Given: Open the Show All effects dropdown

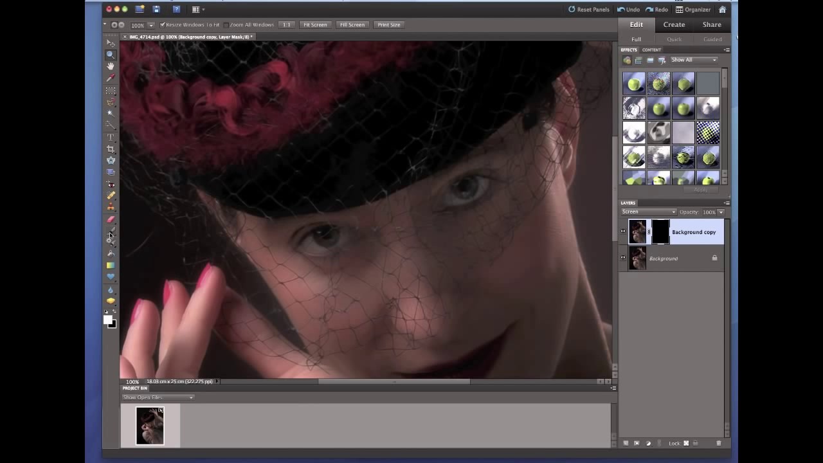Looking at the screenshot, I should [694, 60].
